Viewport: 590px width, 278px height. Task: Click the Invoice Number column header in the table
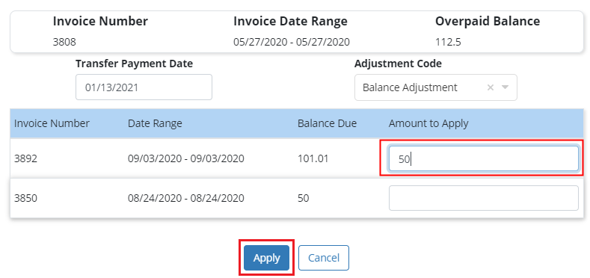[52, 123]
